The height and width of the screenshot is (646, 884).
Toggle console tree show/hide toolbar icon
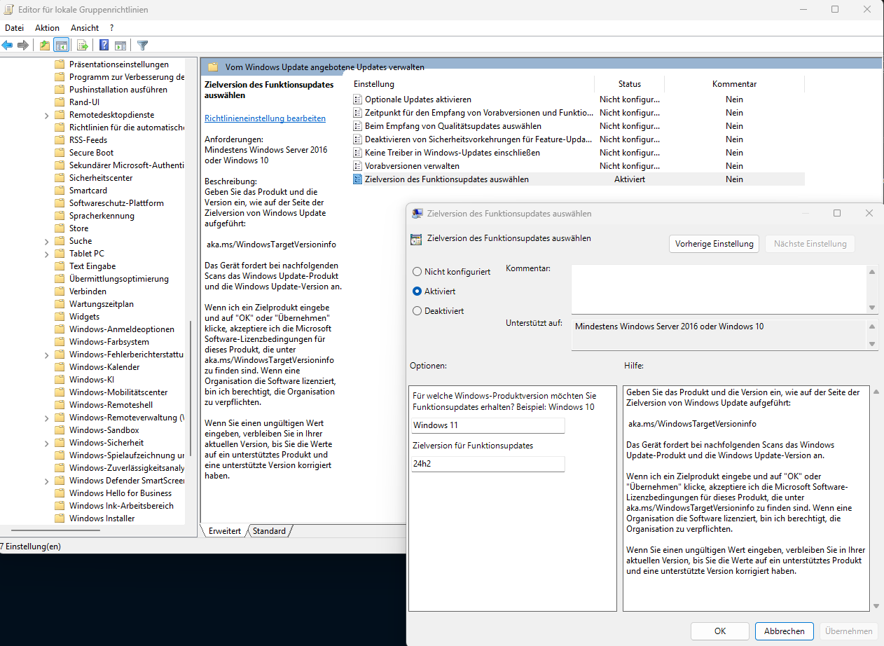tap(62, 46)
